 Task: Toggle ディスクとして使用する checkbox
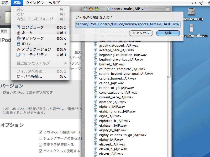[40, 151]
